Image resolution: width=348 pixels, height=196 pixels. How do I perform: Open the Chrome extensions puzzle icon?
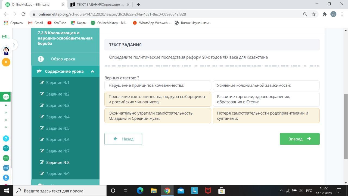click(x=324, y=14)
